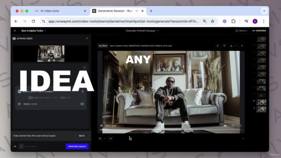Dismiss the notice with Got it
This screenshot has width=281, height=158.
point(82,136)
